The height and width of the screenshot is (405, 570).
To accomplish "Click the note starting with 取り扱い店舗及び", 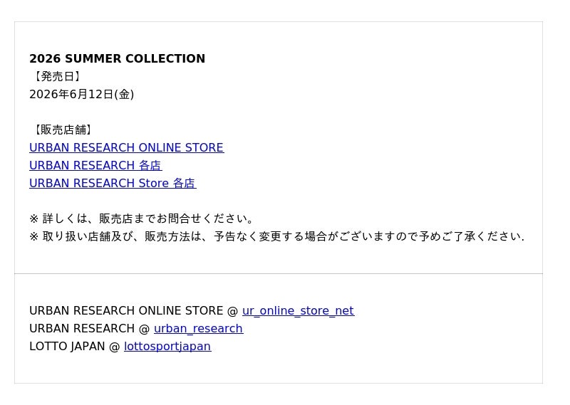I will [x=276, y=237].
